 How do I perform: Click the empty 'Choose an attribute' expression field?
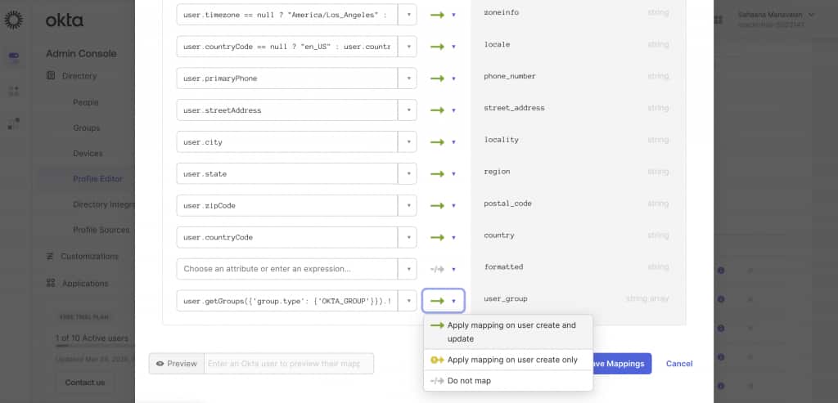(286, 269)
